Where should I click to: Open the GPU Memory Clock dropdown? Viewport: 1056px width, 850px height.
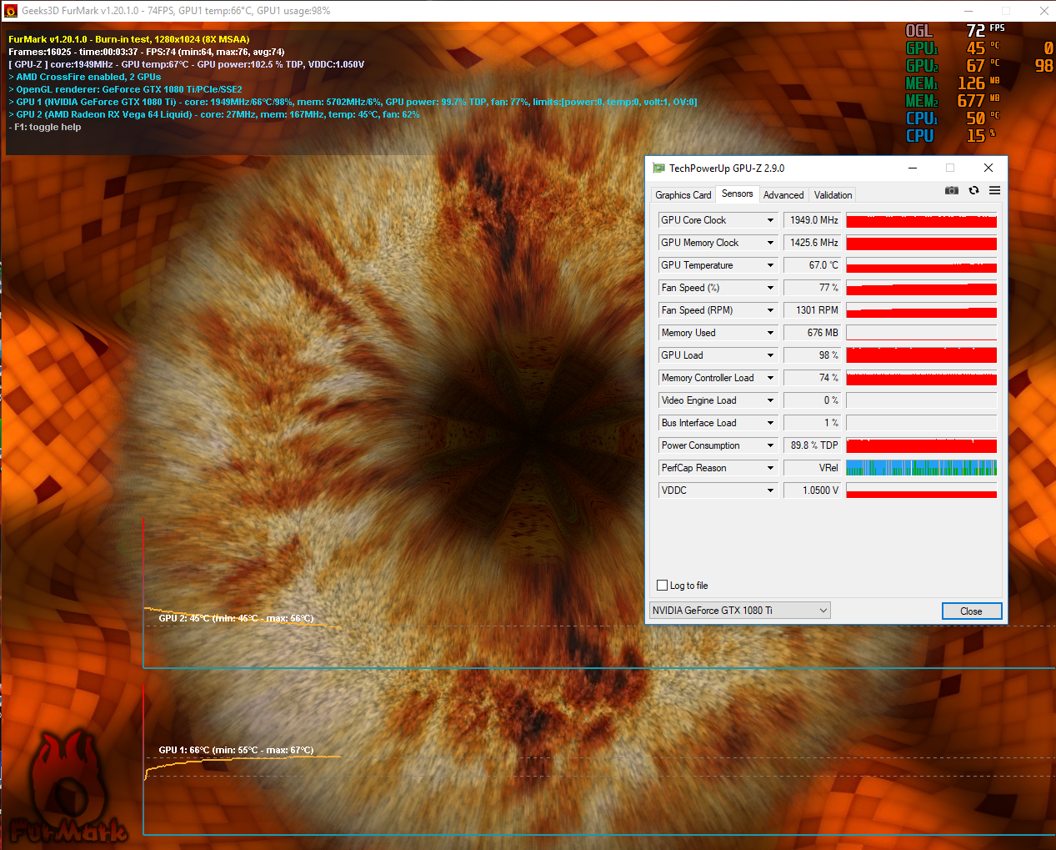click(770, 243)
